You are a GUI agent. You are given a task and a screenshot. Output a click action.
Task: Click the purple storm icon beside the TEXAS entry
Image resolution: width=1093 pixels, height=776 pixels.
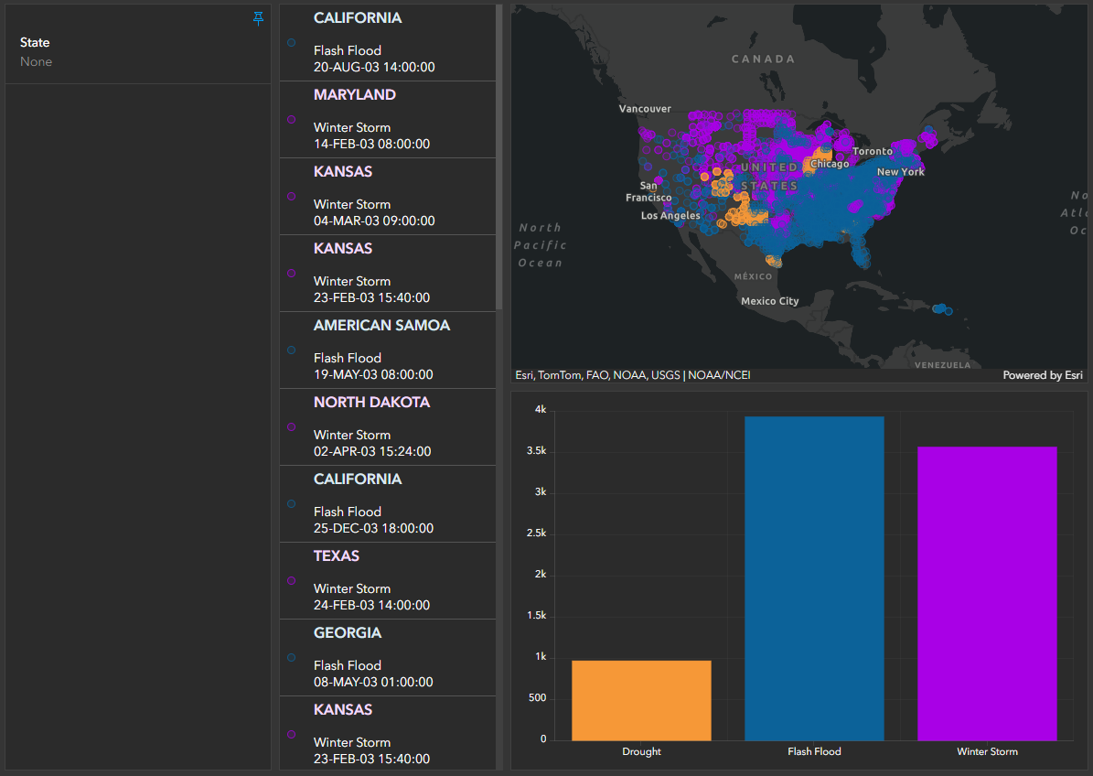(x=292, y=580)
